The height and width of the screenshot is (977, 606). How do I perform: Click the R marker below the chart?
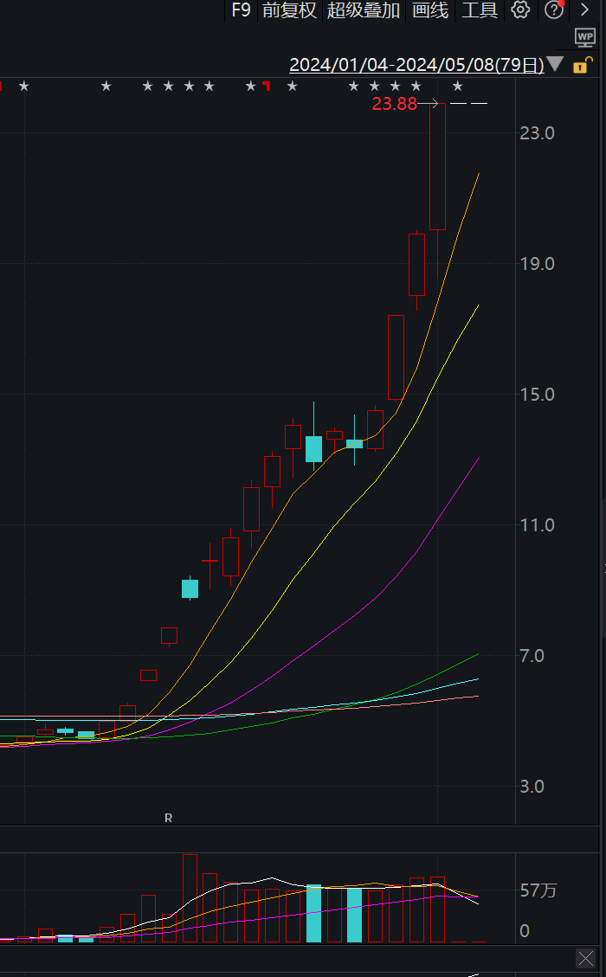(168, 818)
